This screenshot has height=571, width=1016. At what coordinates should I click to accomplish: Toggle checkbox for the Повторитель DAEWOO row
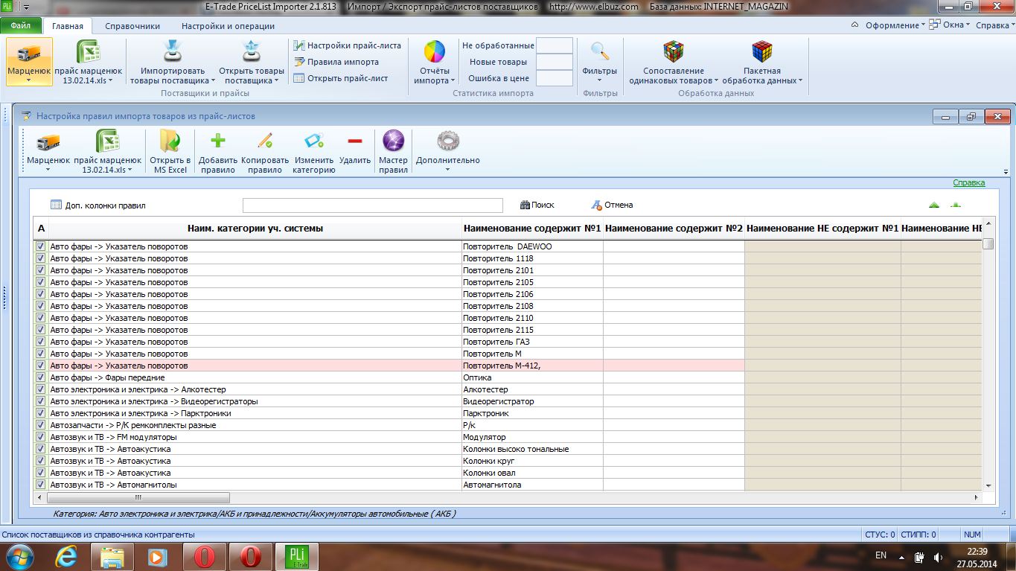41,246
